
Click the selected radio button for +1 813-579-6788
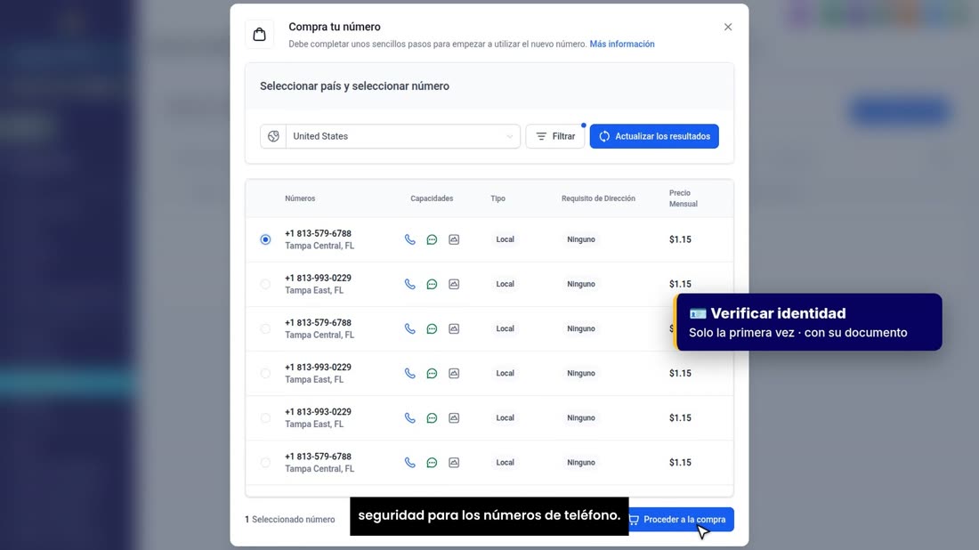coord(265,239)
